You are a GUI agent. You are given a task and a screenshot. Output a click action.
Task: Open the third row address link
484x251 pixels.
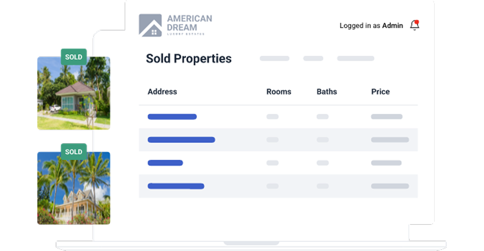pos(165,163)
